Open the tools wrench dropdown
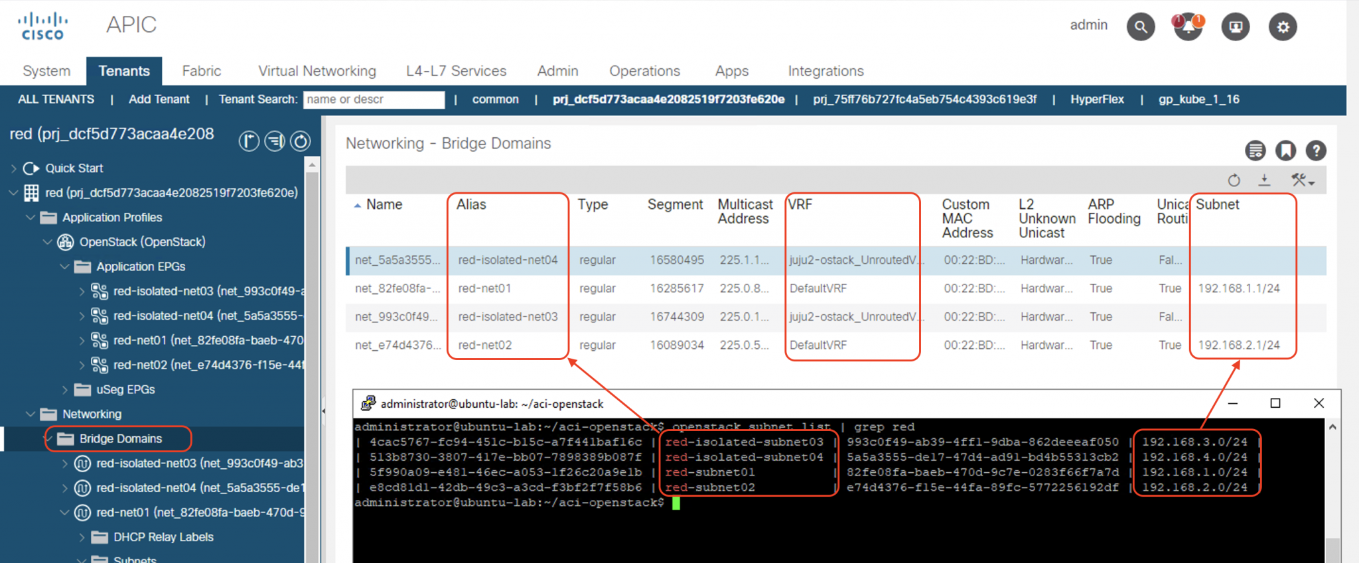Viewport: 1359px width, 563px height. (1303, 180)
